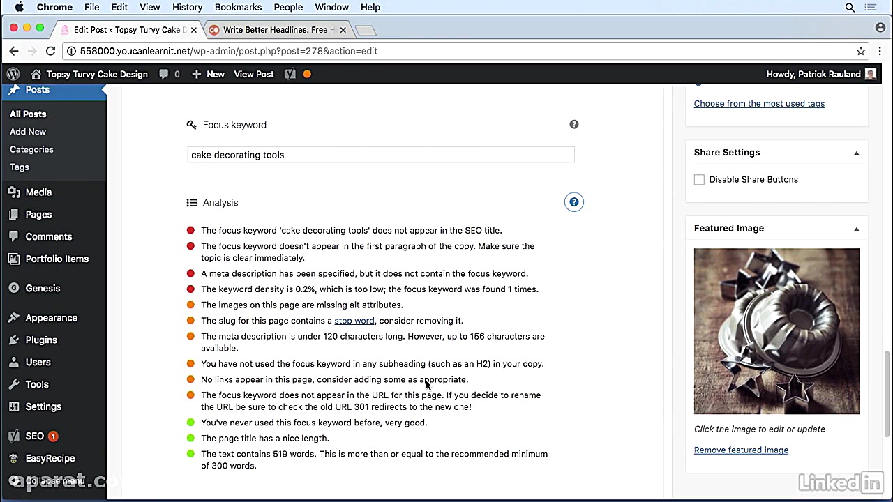Image resolution: width=893 pixels, height=502 pixels.
Task: Open the Yoast SEO admin bar icon
Action: coord(290,74)
